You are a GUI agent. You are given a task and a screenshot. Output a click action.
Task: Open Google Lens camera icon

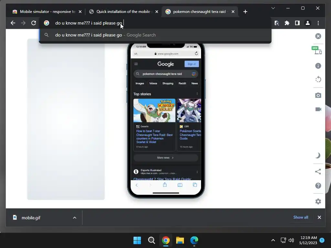click(x=194, y=74)
